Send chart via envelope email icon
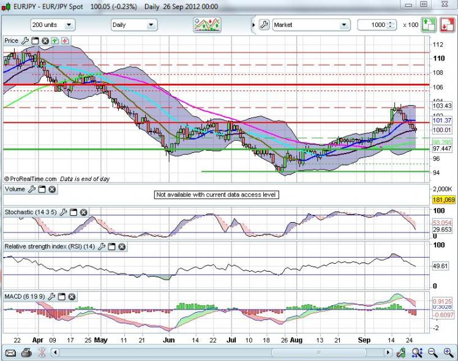The image size is (458, 361). pos(10,352)
